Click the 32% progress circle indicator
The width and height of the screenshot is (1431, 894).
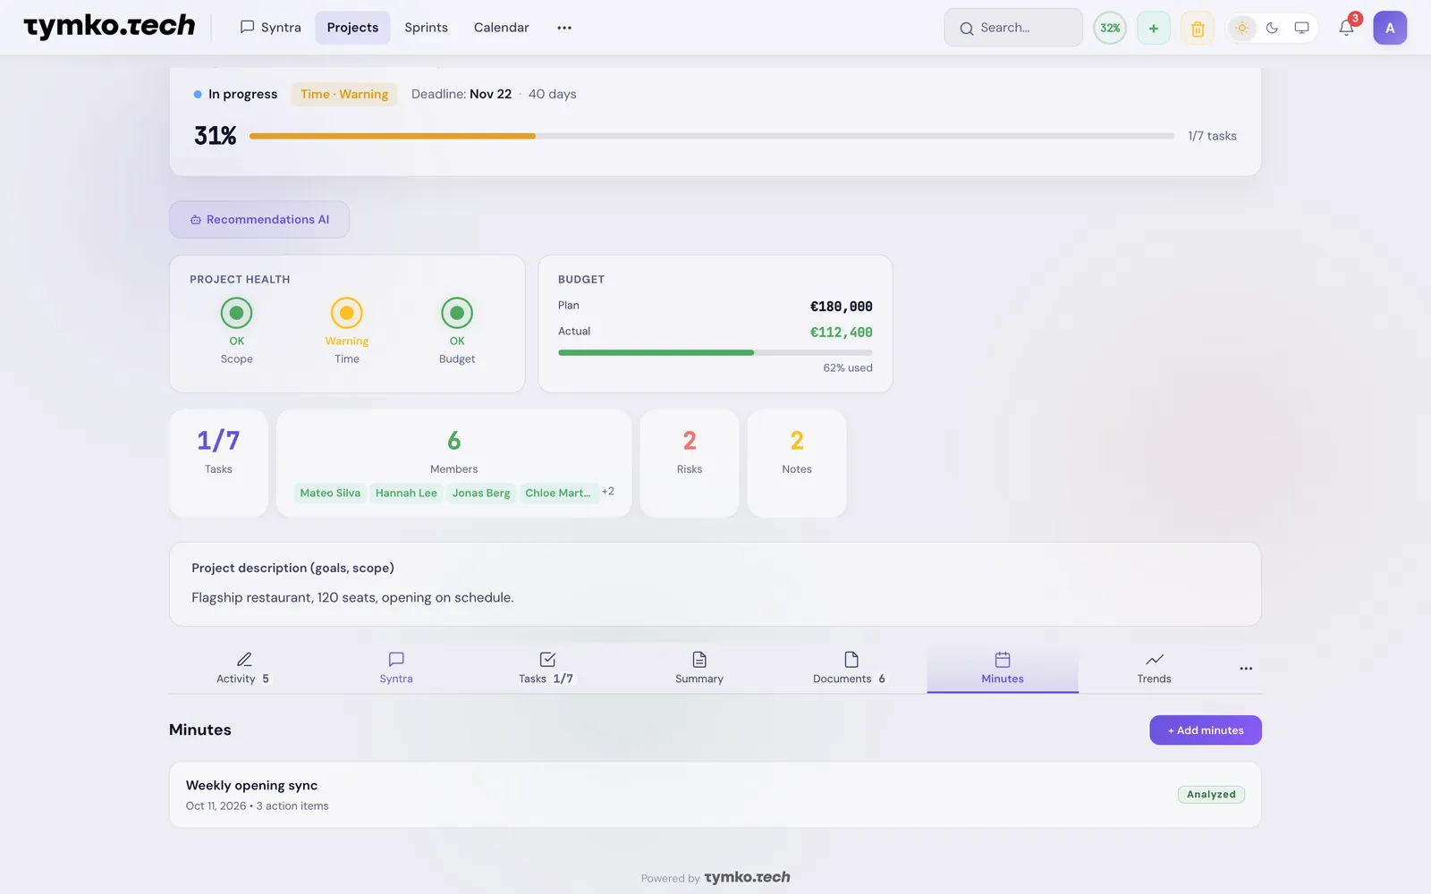[1110, 28]
